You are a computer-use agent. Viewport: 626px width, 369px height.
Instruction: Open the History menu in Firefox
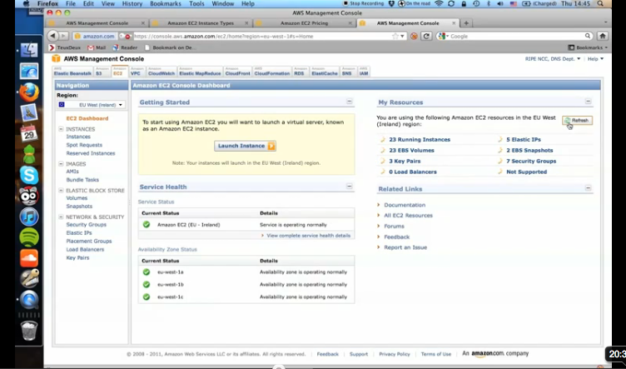(x=132, y=3)
